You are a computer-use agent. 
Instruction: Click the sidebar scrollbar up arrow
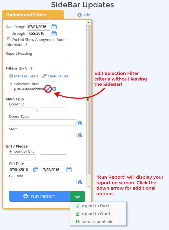[x=88, y=23]
